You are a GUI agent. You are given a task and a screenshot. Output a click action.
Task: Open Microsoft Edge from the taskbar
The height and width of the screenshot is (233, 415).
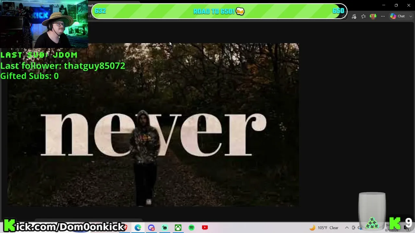point(138,228)
